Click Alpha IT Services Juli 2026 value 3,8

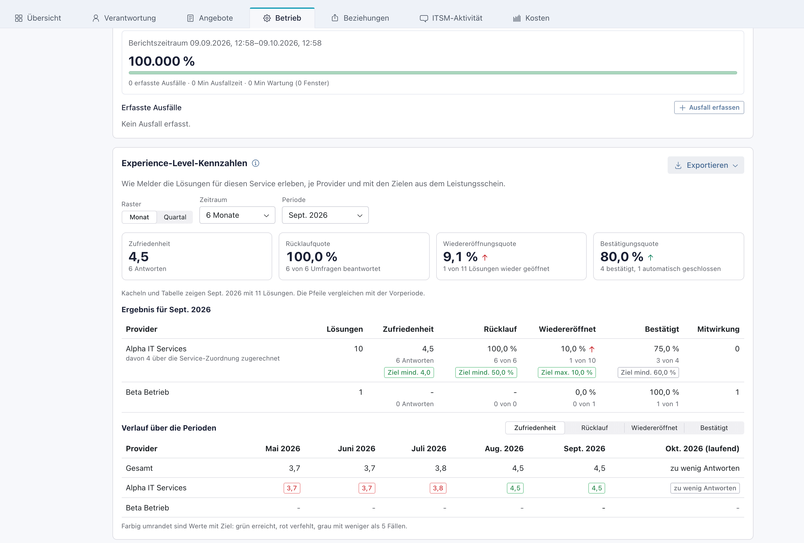(x=438, y=488)
